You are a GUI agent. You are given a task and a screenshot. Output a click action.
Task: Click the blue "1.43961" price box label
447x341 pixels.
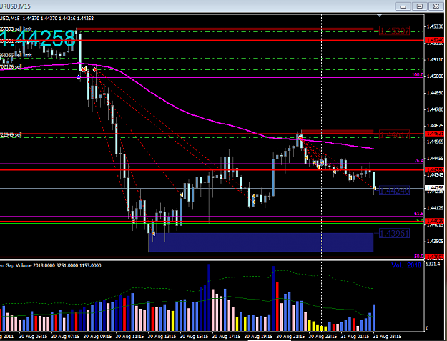click(x=394, y=234)
